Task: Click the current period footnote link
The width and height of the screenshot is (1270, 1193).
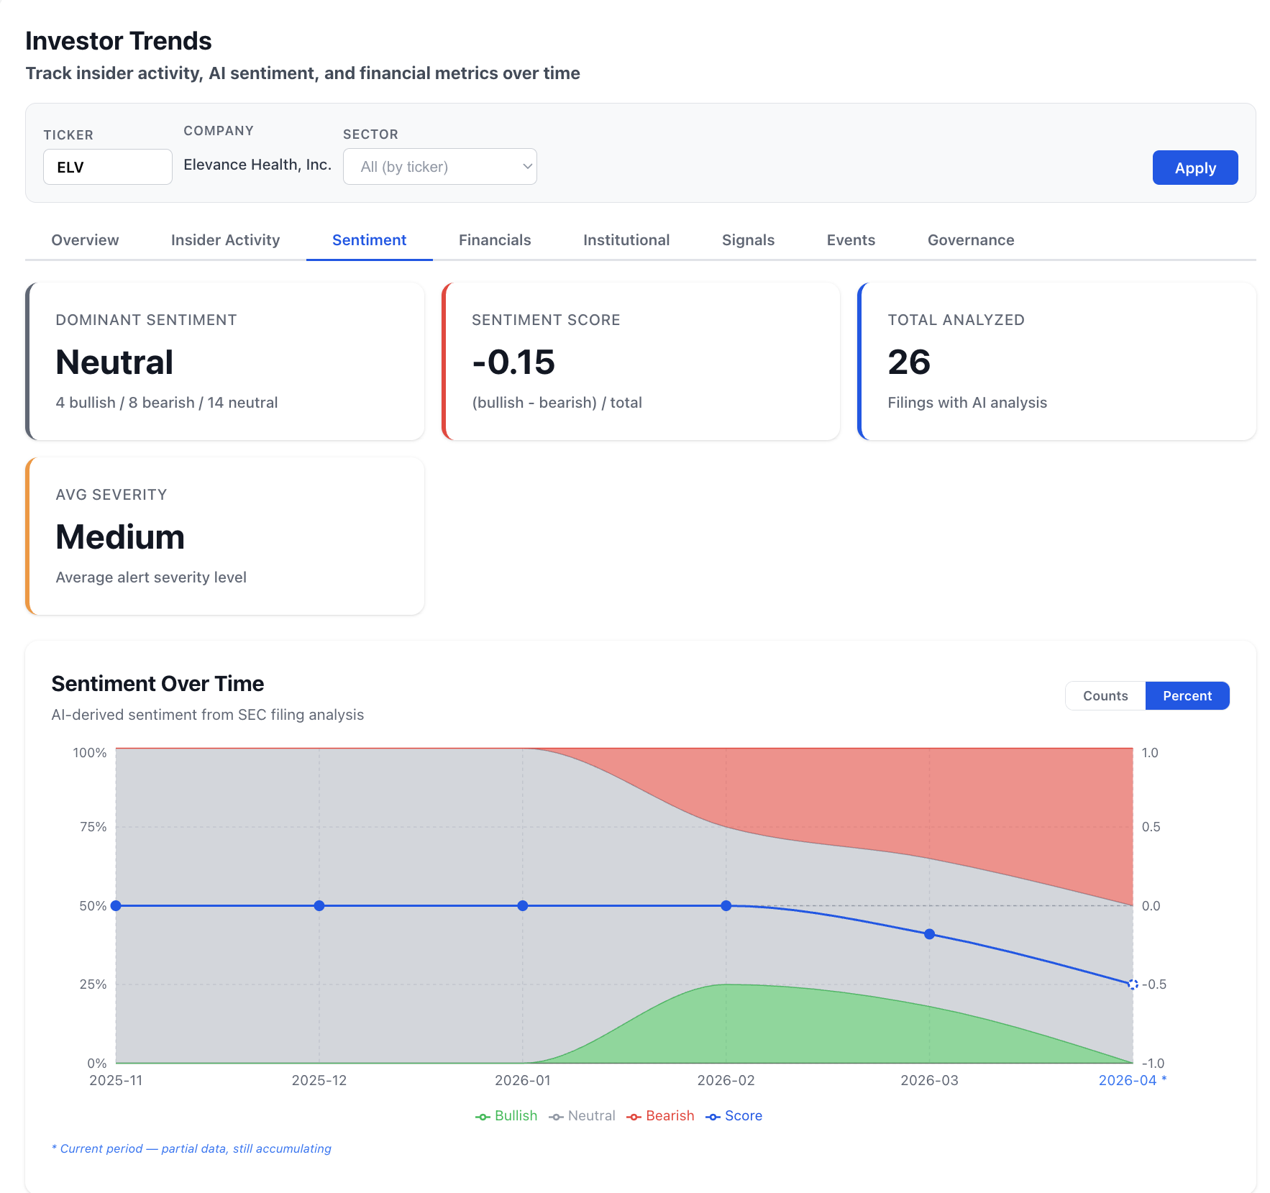Action: pos(191,1148)
